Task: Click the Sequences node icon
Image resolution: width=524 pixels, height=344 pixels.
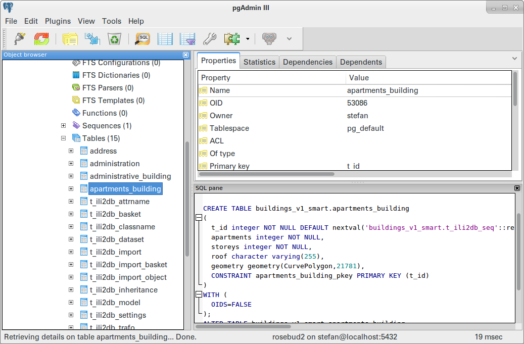Action: click(76, 126)
